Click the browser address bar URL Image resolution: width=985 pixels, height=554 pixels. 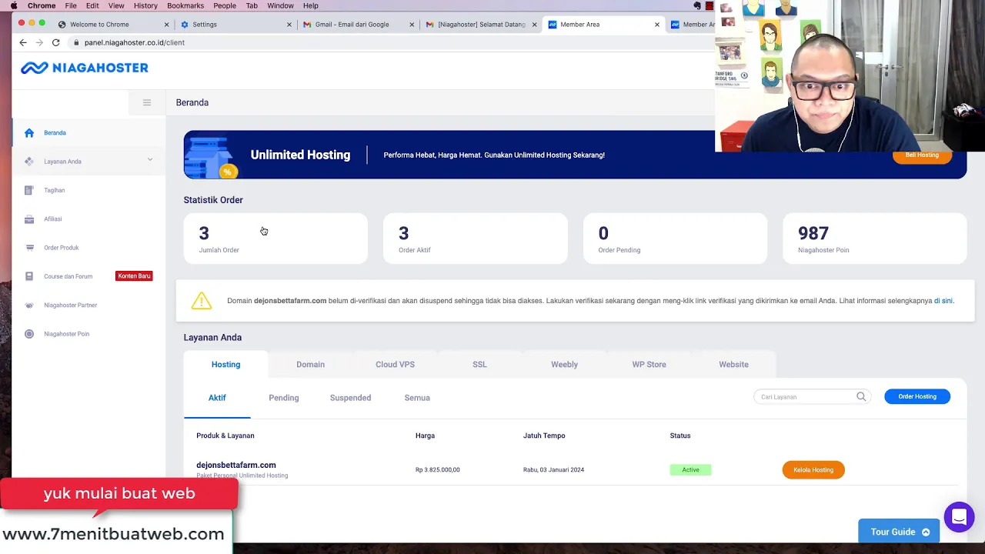(135, 42)
